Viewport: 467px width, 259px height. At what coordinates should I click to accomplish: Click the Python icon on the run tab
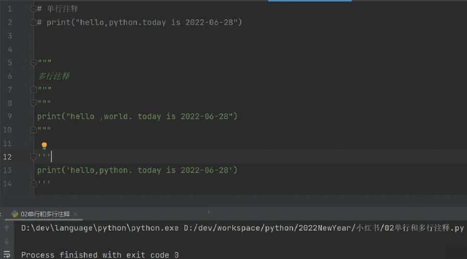pos(15,214)
